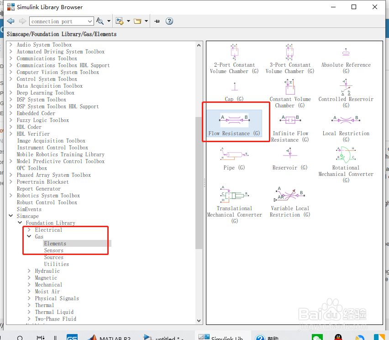This screenshot has height=340, width=389.
Task: Select Powertrain Blockset in the tree
Action: coord(42,182)
